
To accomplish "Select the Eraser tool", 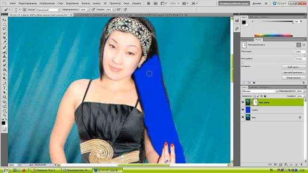I will (4, 65).
